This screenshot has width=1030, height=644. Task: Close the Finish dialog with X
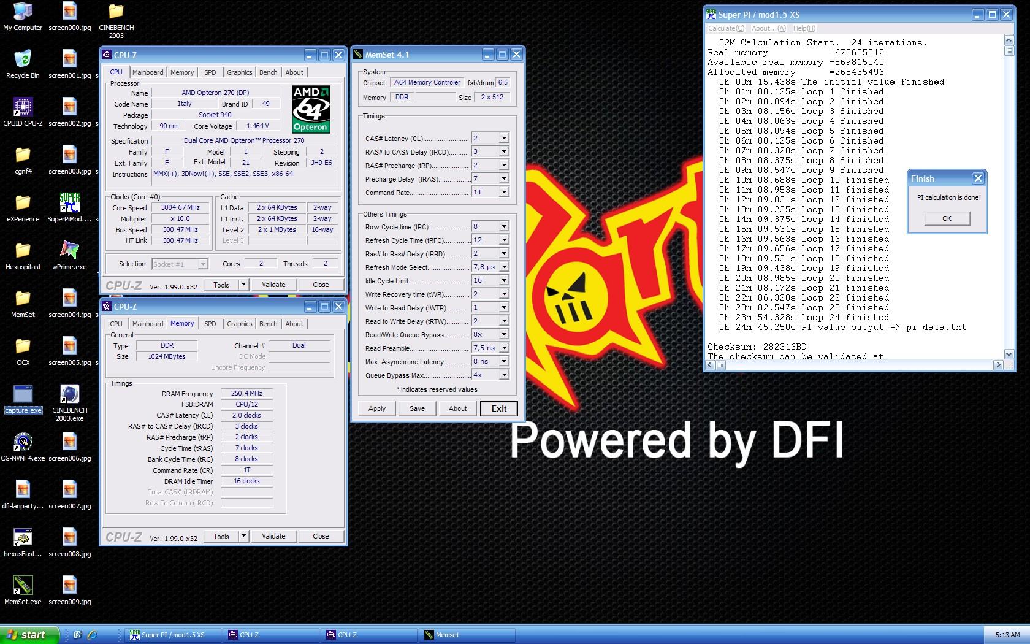[x=978, y=178]
